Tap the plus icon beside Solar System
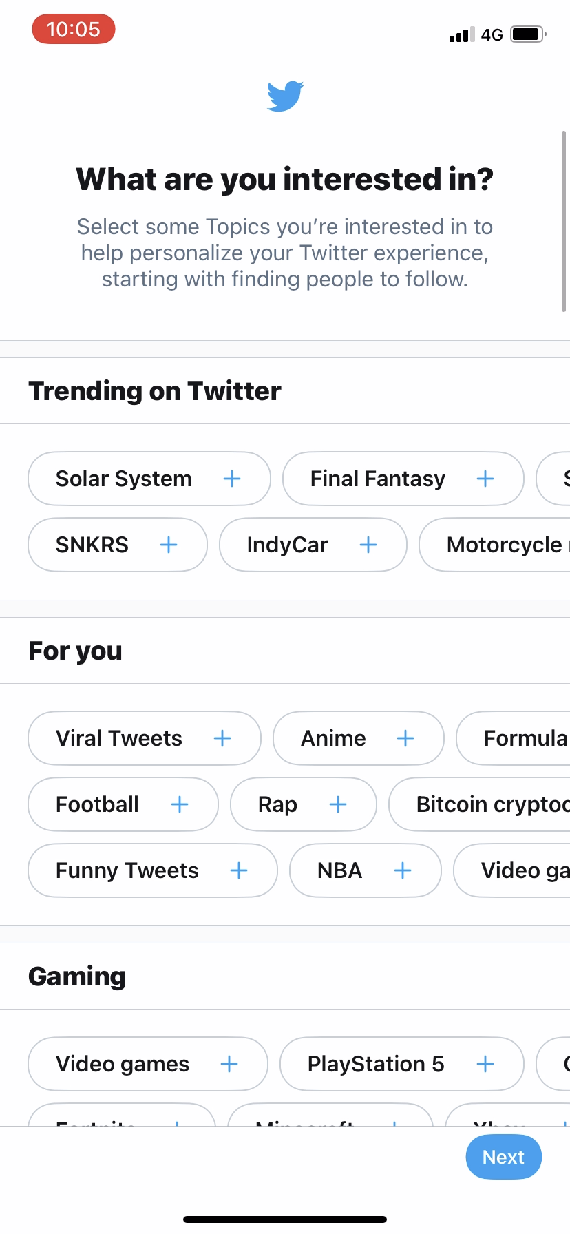This screenshot has height=1234, width=570. [232, 478]
